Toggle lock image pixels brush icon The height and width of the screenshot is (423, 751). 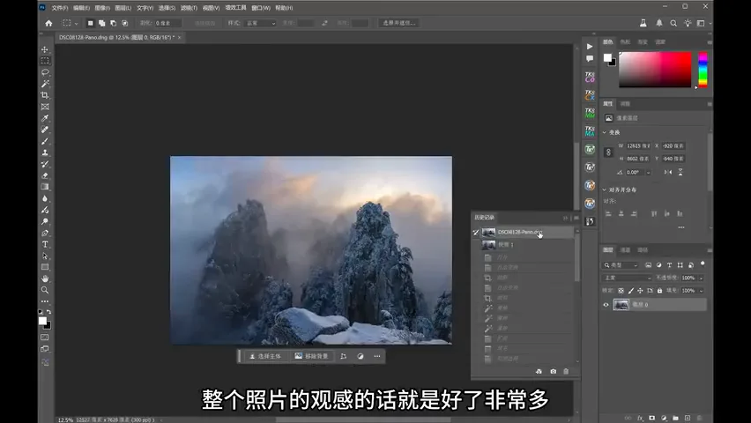631,291
